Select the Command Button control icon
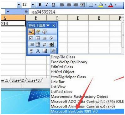This screenshot has width=125, height=115. coord(44,38)
